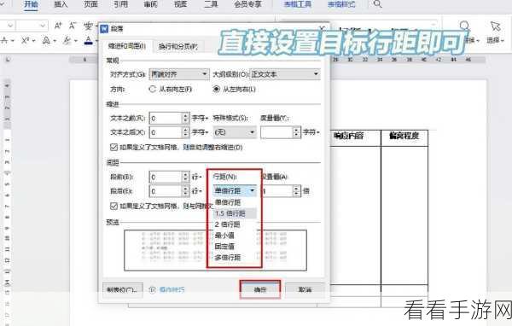Click into the 度量值 measurement input field

276,132
